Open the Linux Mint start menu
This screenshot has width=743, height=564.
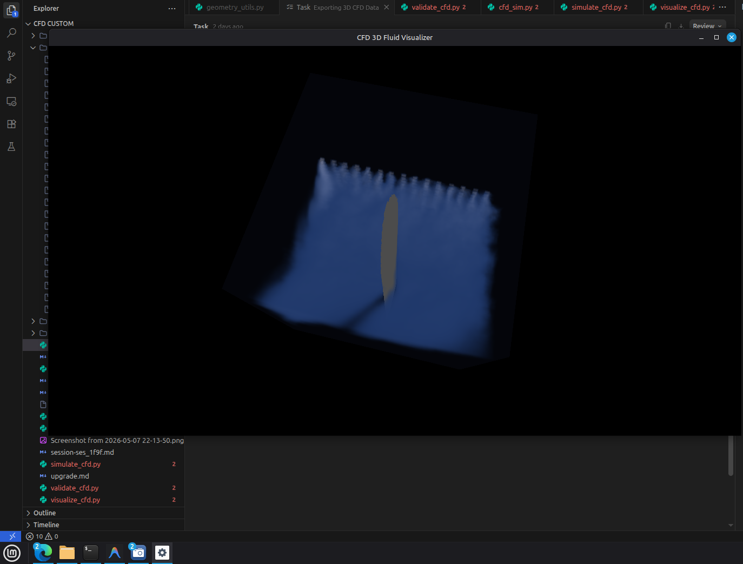click(12, 553)
